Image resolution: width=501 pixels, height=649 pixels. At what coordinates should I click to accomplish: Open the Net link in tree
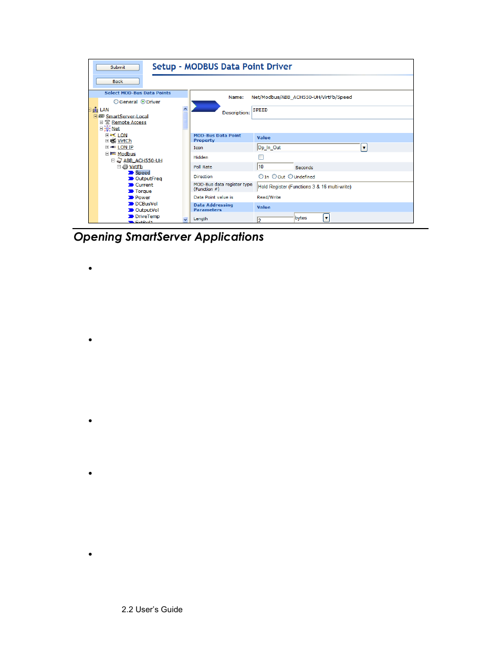click(116, 129)
